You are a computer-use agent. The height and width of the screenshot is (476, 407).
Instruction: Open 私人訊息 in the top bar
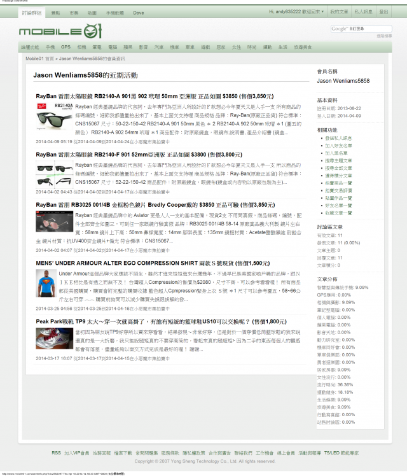[x=363, y=11]
